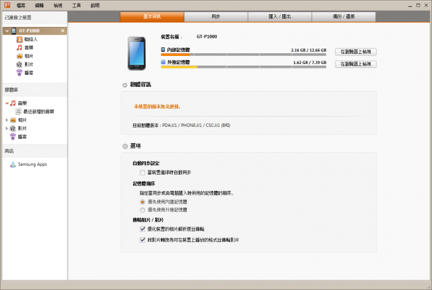Click the Kies logo icon in title bar
Viewport: 432px width, 290px height.
click(7, 5)
